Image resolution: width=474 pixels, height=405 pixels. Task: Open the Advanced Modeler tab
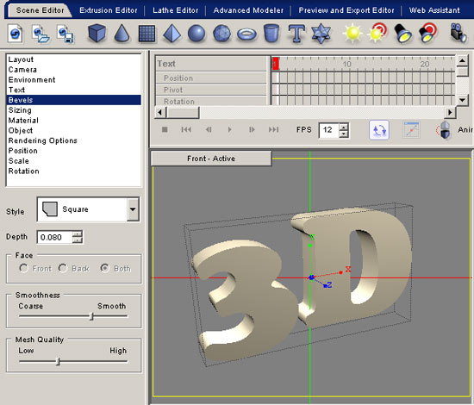tap(248, 10)
